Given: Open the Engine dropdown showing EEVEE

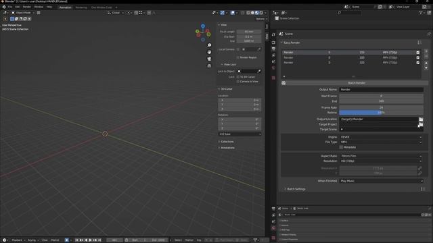Looking at the screenshot, I should pyautogui.click(x=381, y=137).
